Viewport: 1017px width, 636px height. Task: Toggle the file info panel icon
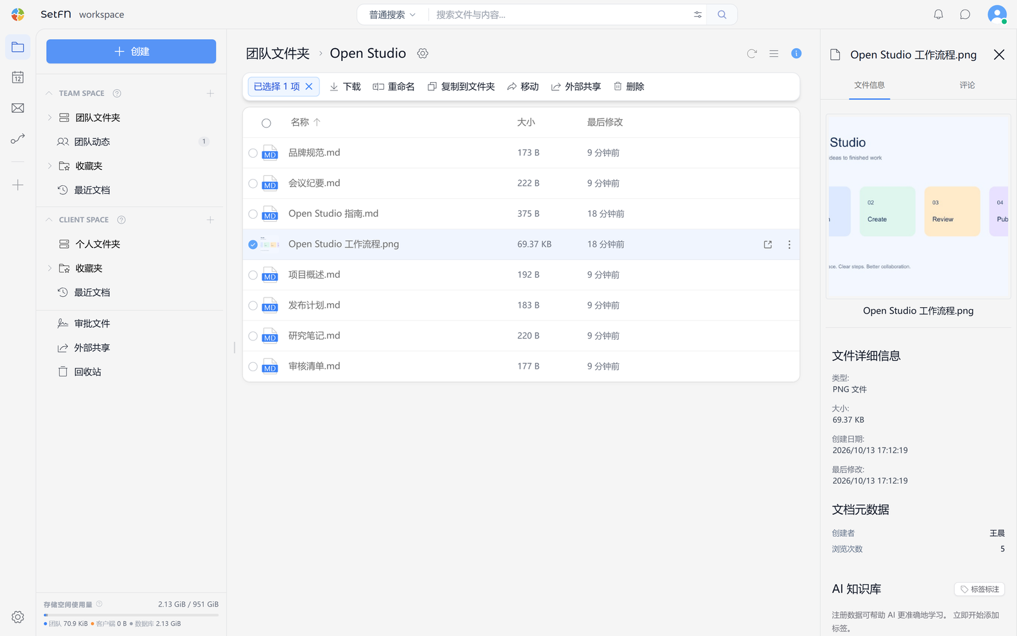pos(796,54)
